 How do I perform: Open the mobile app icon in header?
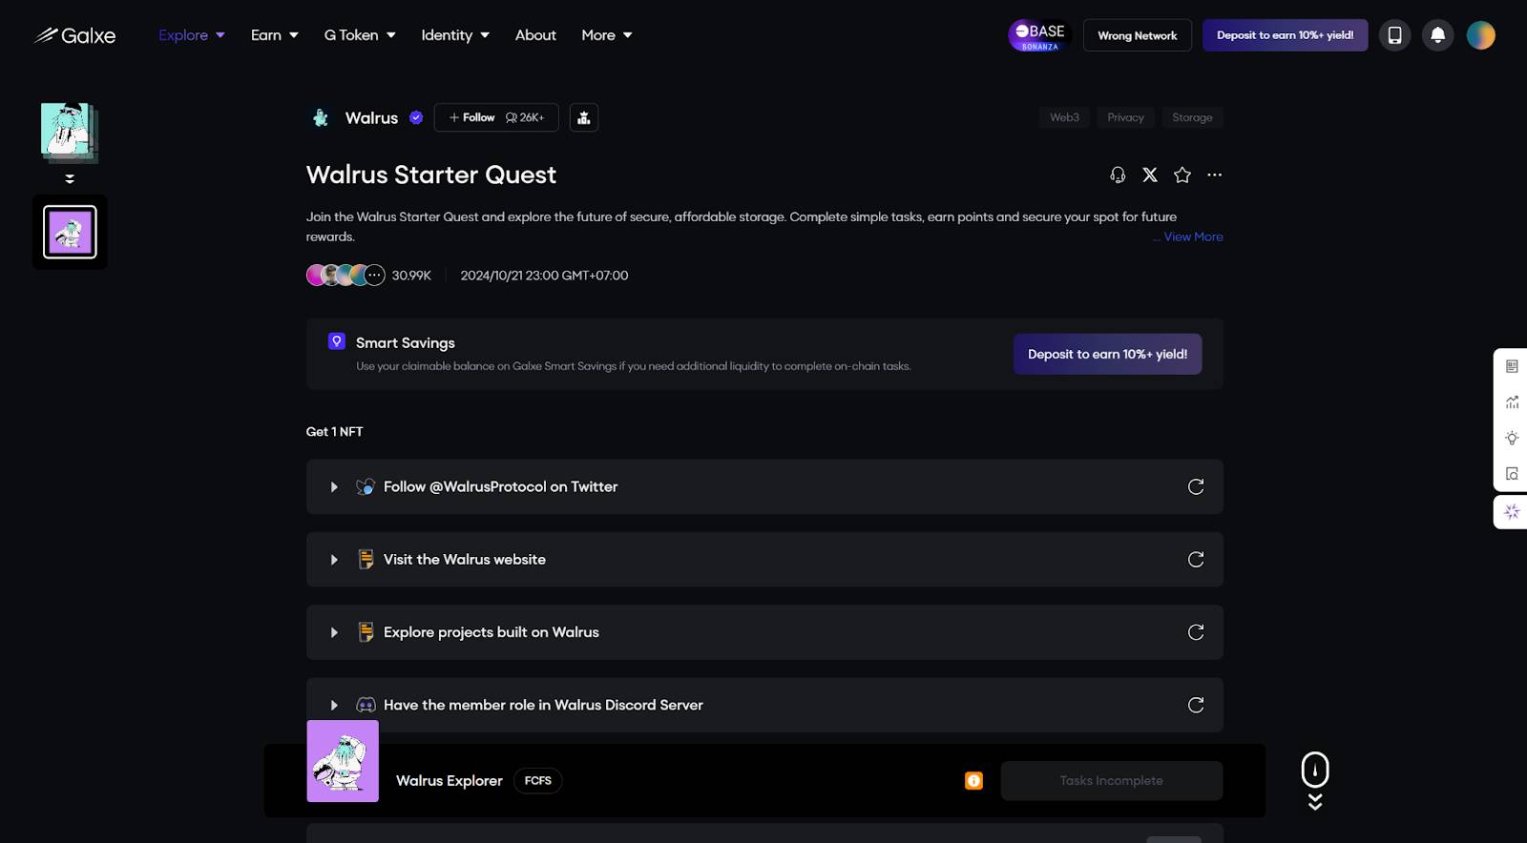click(1394, 35)
